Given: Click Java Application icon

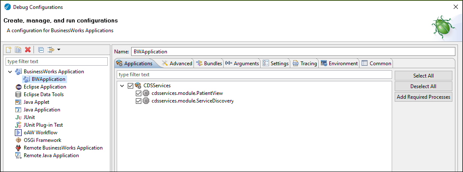Looking at the screenshot, I should click(18, 110).
